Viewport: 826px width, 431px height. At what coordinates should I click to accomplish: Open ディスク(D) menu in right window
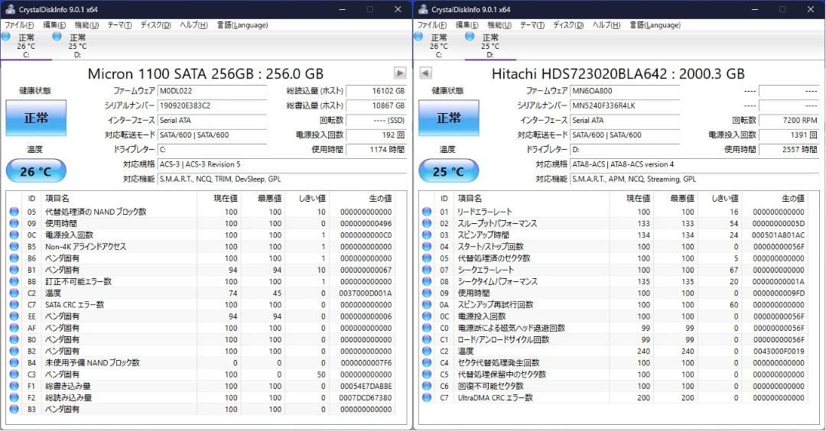coord(568,24)
